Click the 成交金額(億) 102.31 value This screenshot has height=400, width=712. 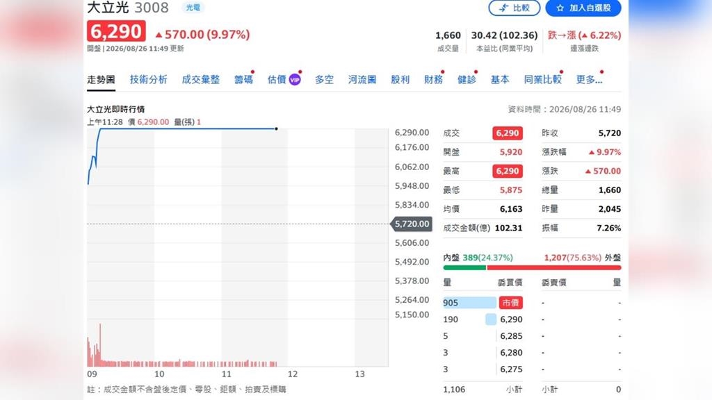coord(508,228)
